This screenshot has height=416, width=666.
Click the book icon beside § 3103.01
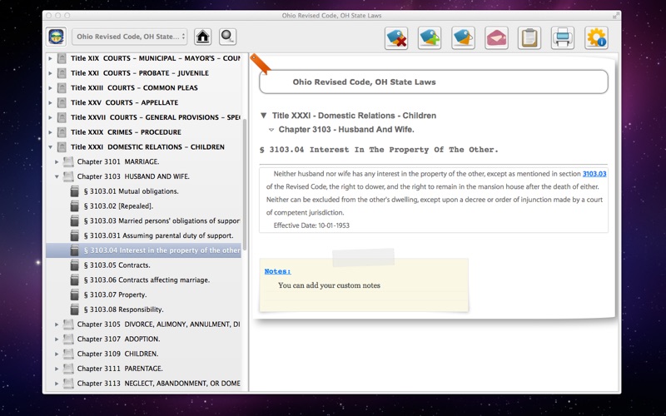74,191
